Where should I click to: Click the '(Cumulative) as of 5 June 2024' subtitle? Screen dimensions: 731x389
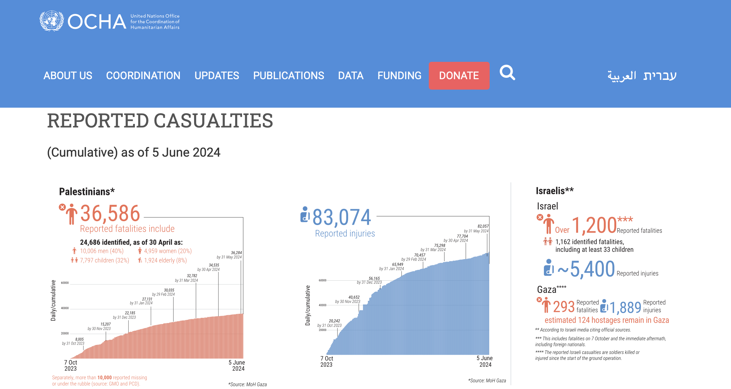134,152
